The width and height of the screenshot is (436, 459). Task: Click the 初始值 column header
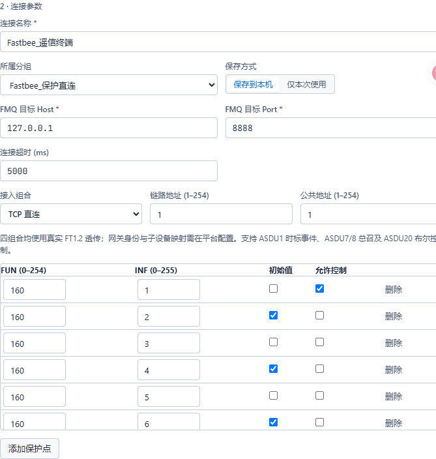[281, 270]
